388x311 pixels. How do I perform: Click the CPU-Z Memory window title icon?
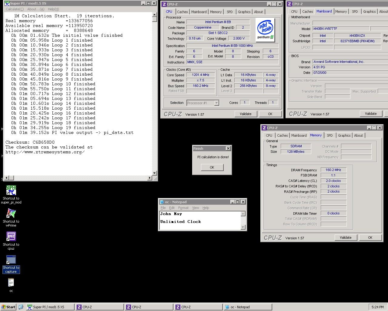(264, 128)
